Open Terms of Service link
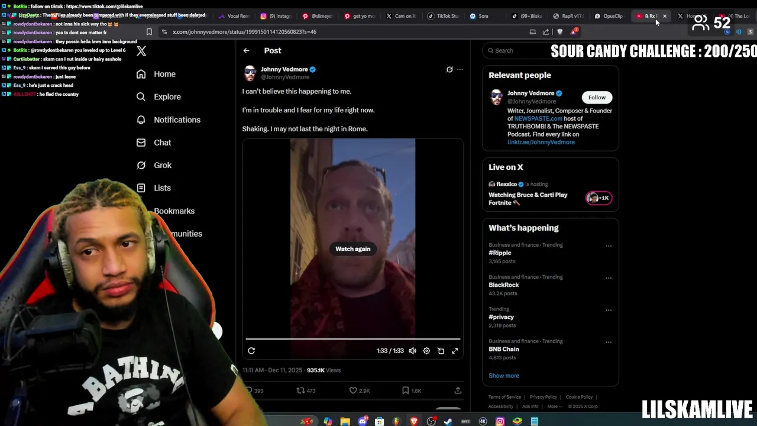The height and width of the screenshot is (426, 757). pyautogui.click(x=504, y=397)
